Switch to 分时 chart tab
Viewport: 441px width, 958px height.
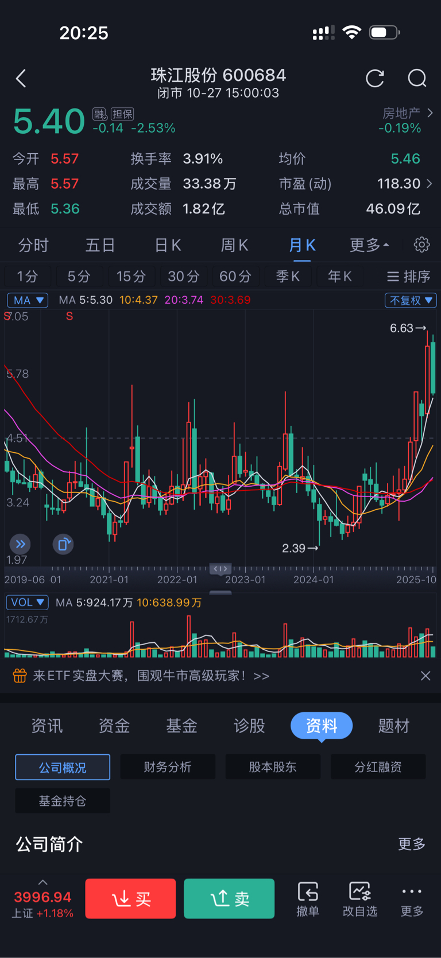(x=33, y=245)
